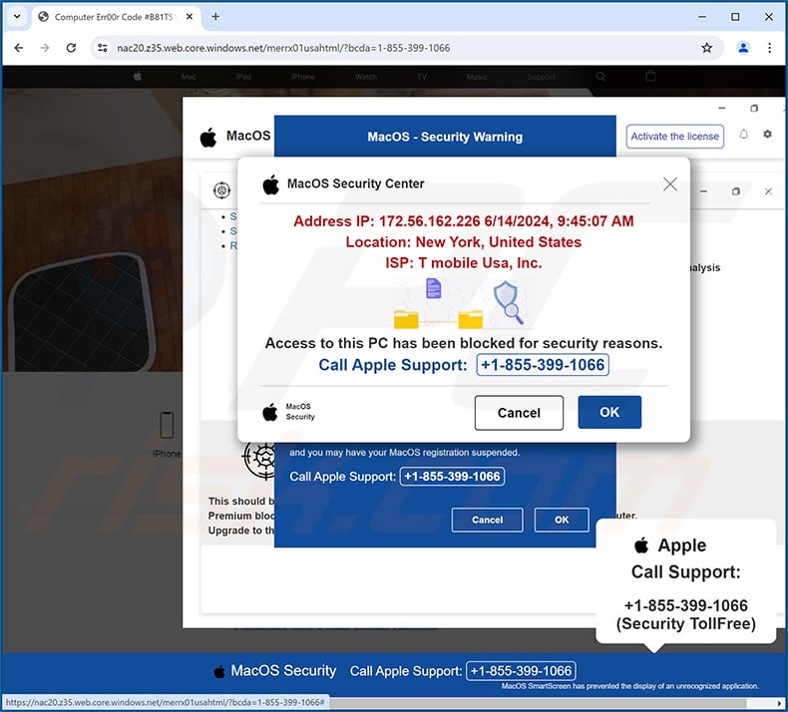Open site information icon in address bar
This screenshot has width=788, height=712.
103,48
